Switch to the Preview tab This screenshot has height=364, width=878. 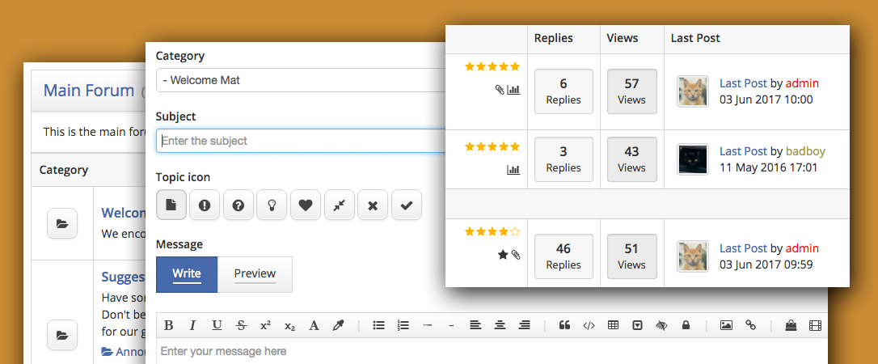coord(255,274)
